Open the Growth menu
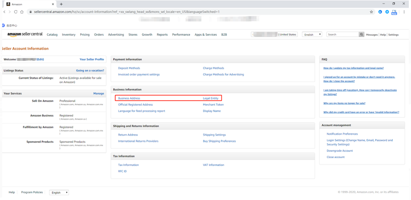The image size is (411, 200). 147,35
